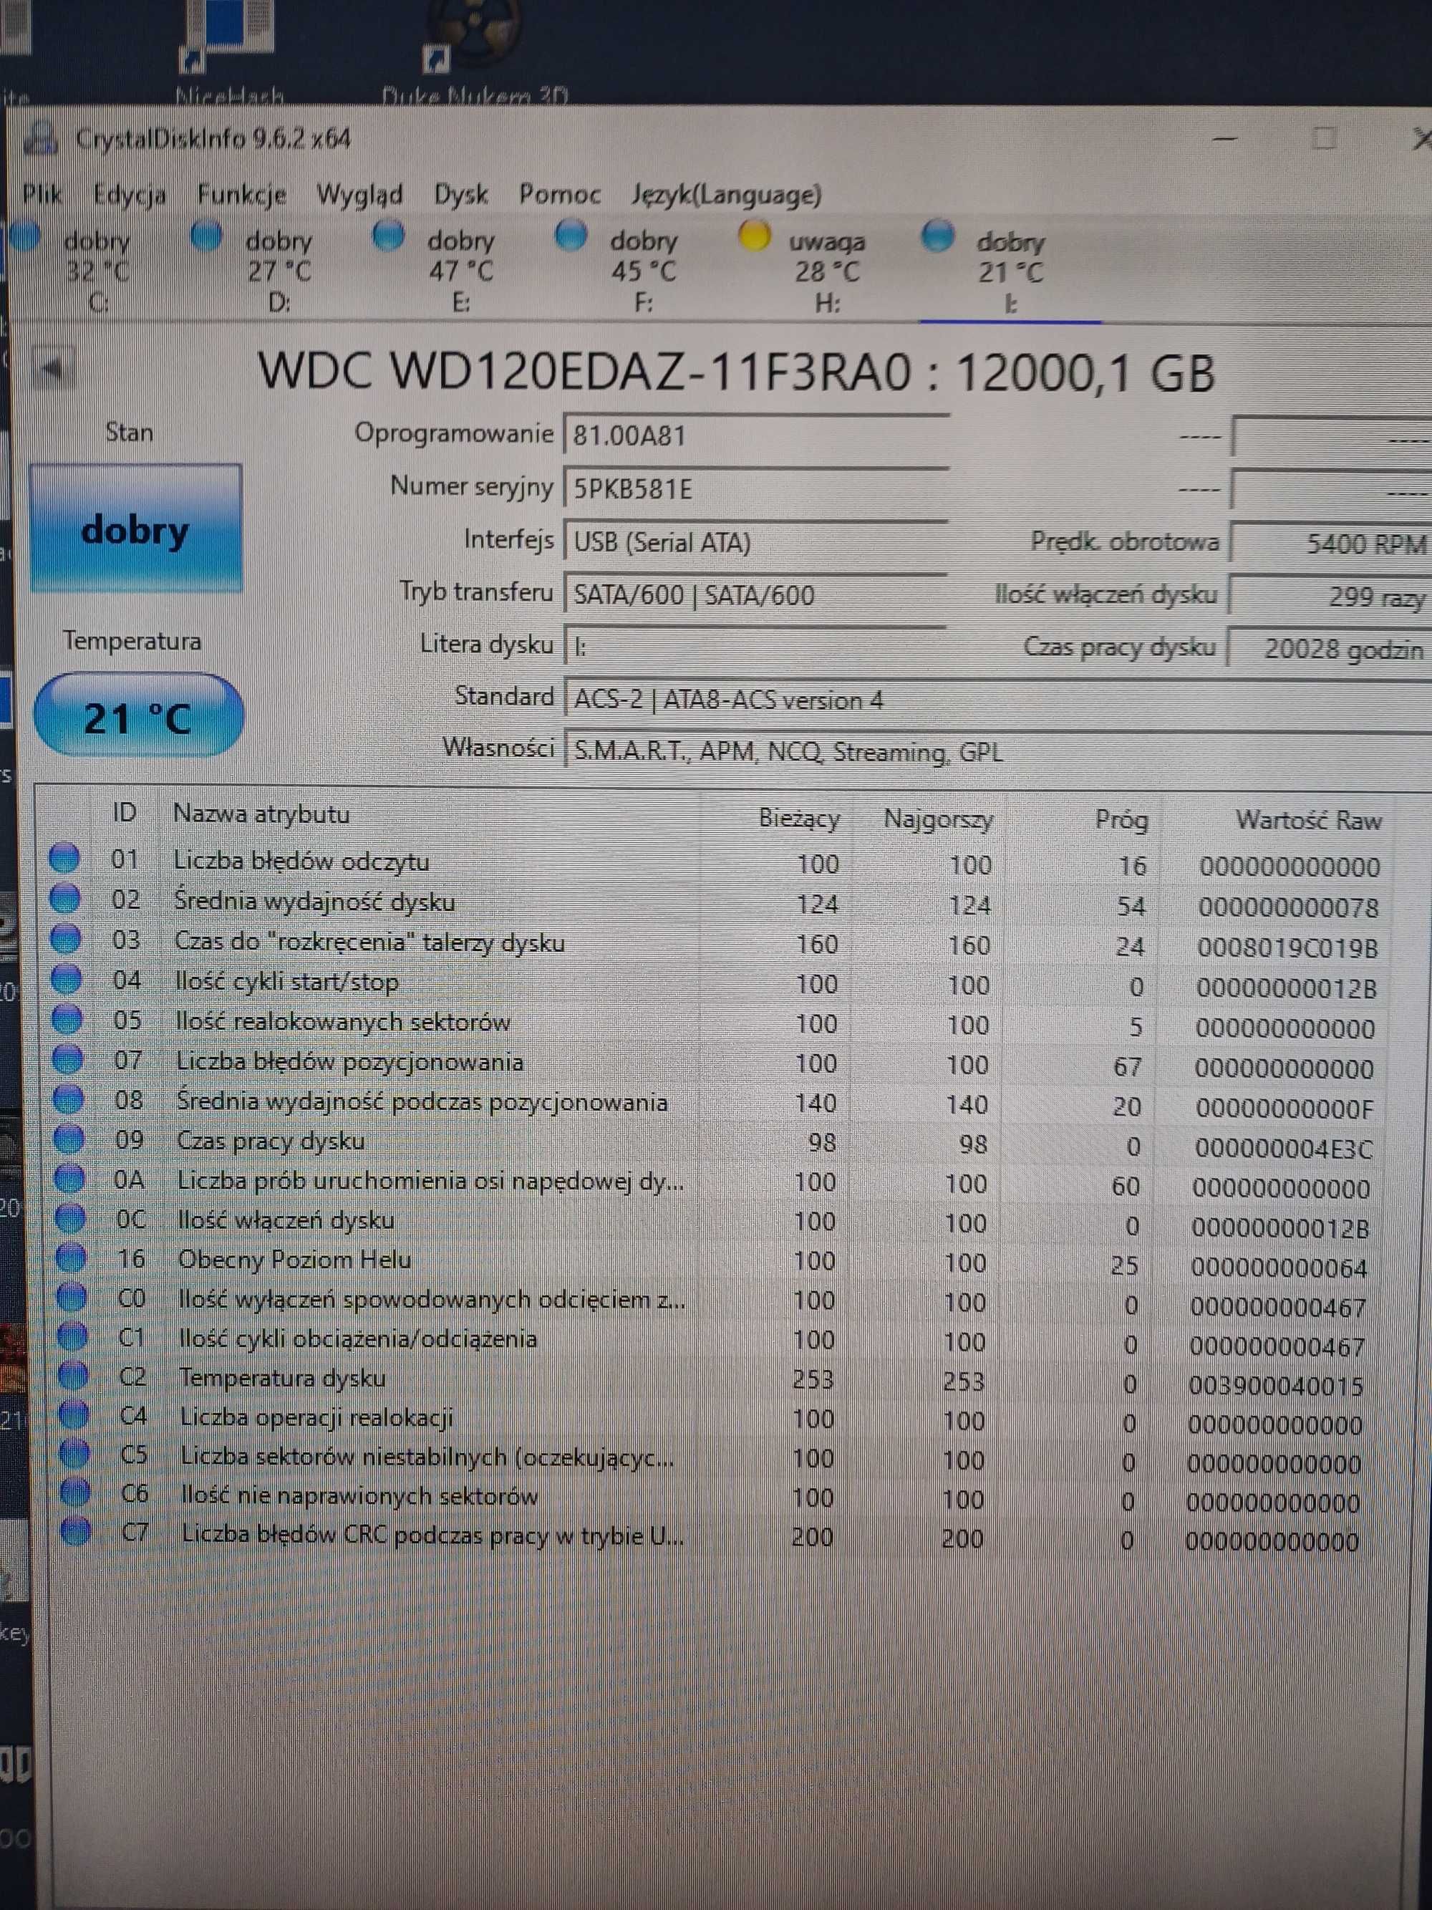Click the Oprogramowanie field 81.00A81
Viewport: 1432px width, 1910px height.
[756, 435]
